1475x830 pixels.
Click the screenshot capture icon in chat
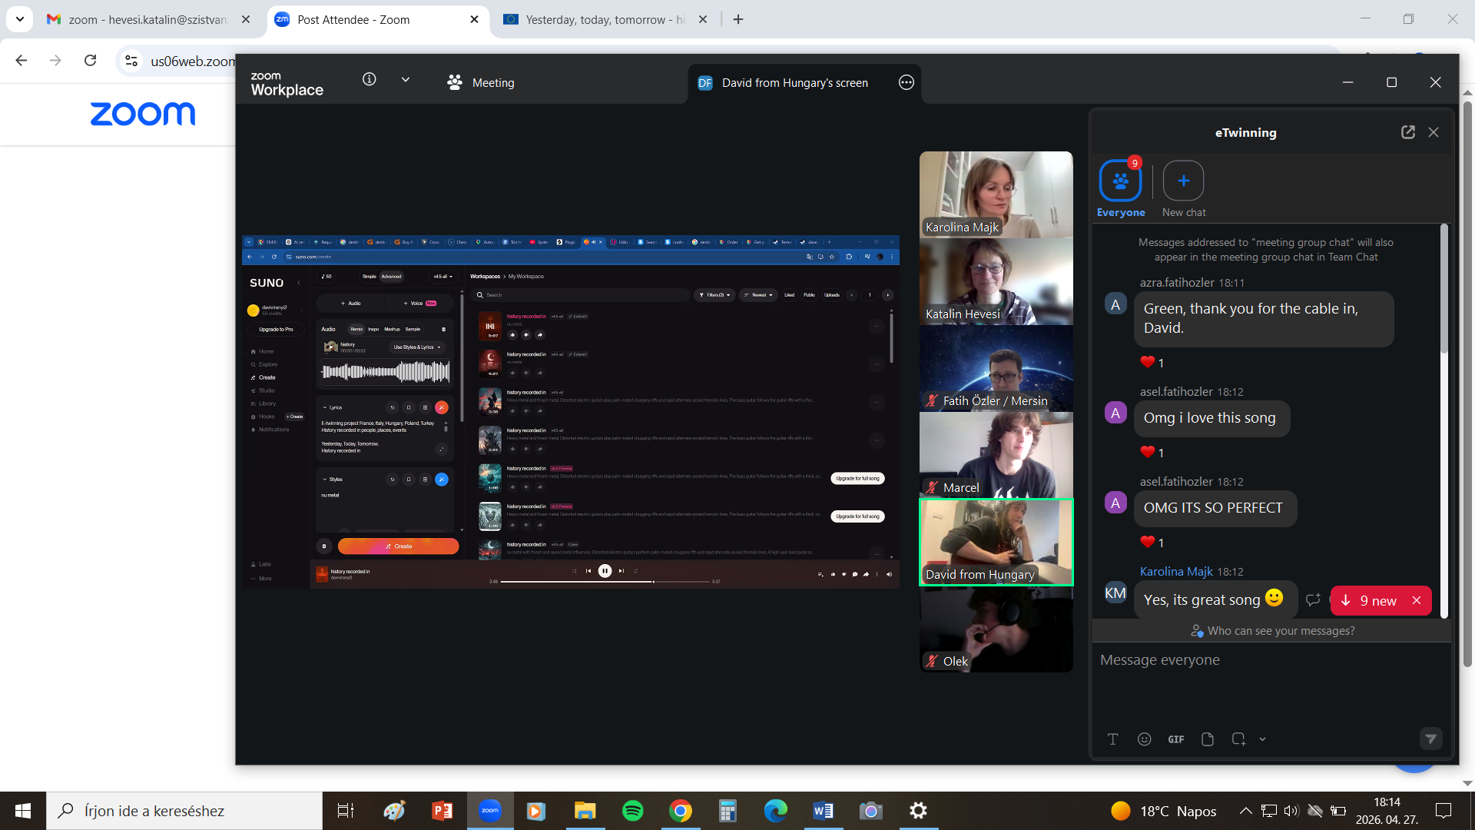[1238, 739]
